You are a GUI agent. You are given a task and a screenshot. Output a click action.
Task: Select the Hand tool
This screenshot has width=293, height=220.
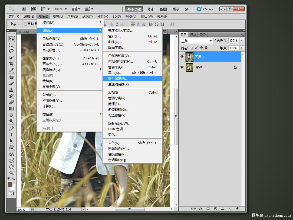point(11,167)
